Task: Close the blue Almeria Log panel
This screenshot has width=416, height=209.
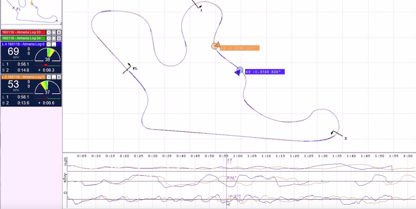Action: coord(49,44)
